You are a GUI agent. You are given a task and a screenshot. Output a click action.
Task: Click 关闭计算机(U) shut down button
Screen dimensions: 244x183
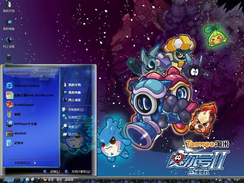[x=77, y=172]
